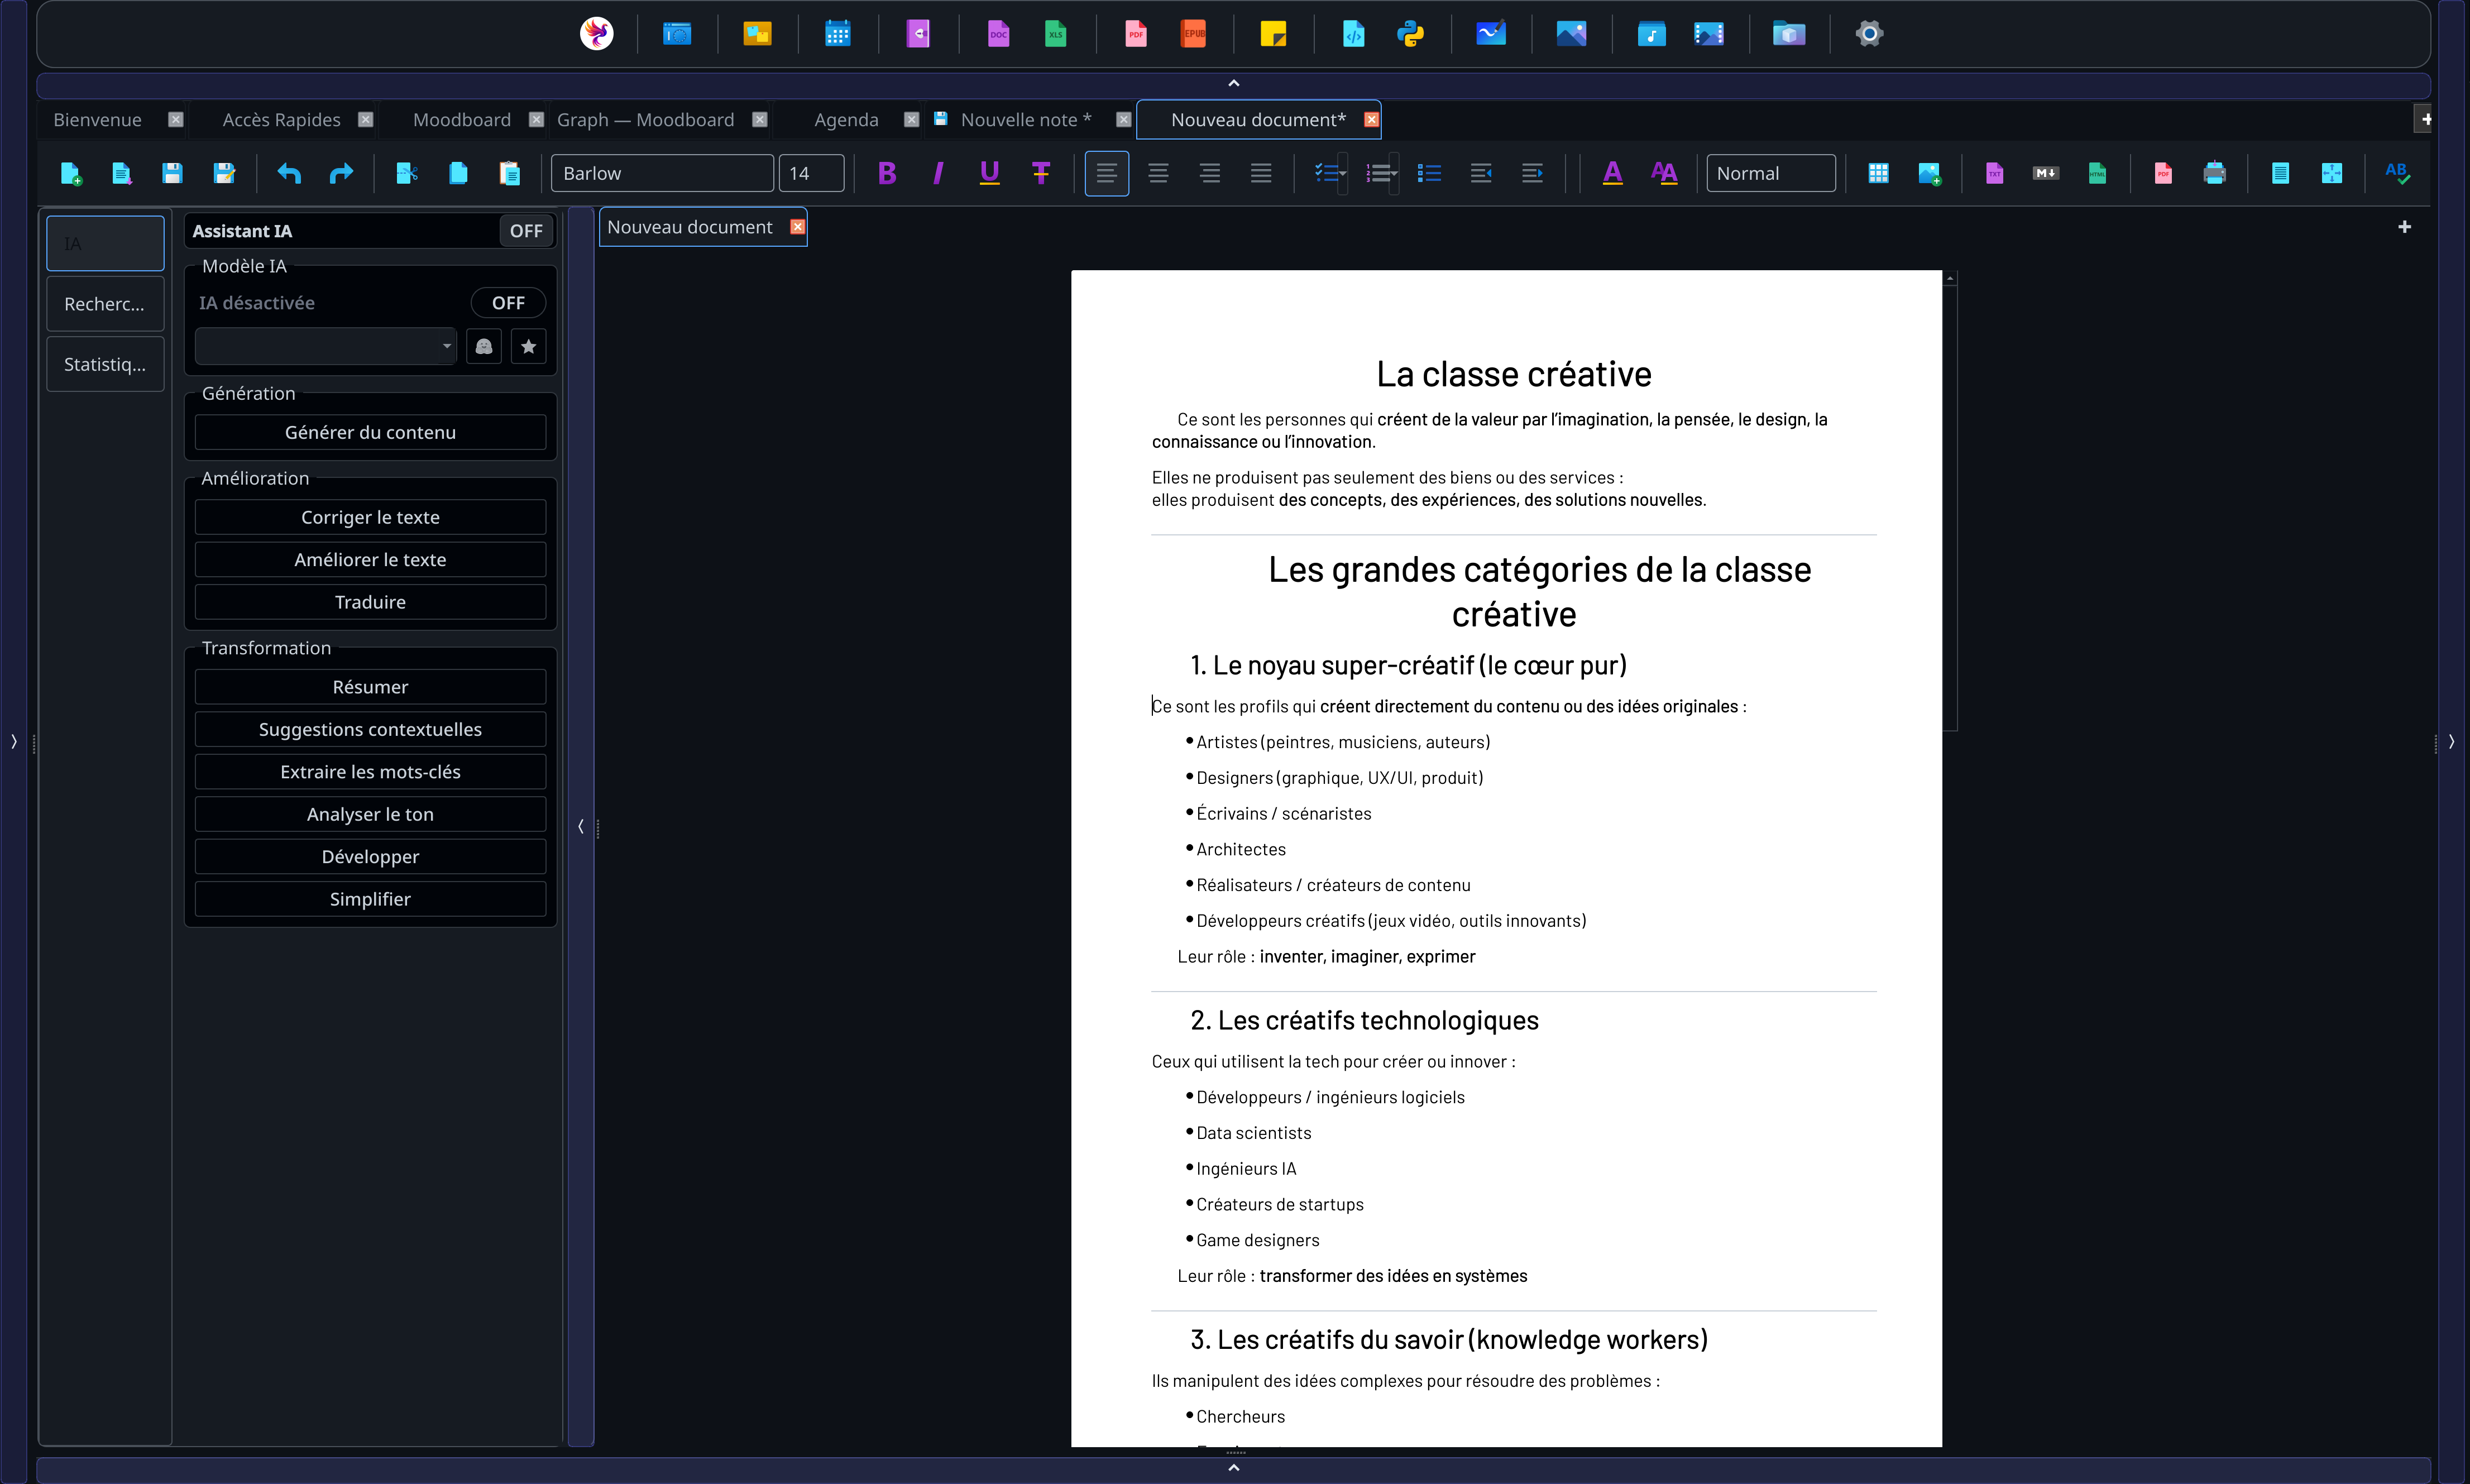Screen dimensions: 2470x1484
Task: Insert an image with the picture-plus icon
Action: [1930, 174]
